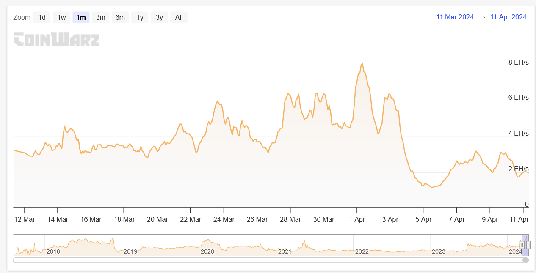Select the active 1m zoom option
The image size is (536, 273).
81,17
